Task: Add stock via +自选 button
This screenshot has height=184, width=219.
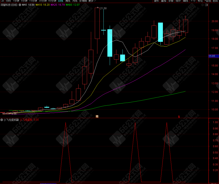Action: [x=208, y=1]
